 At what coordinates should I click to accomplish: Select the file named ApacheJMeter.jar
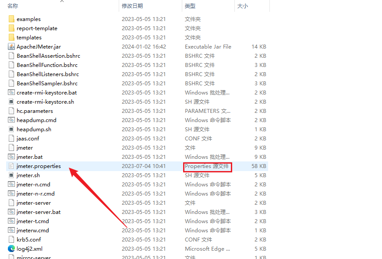pyautogui.click(x=39, y=46)
